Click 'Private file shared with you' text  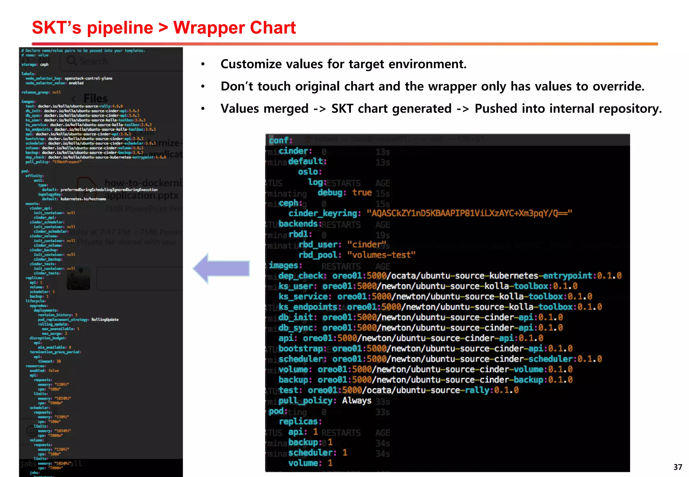pyautogui.click(x=126, y=242)
